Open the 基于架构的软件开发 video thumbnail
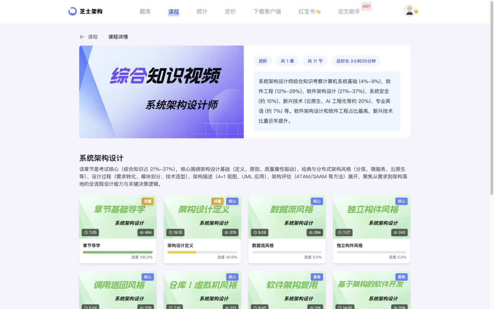 pos(372,290)
